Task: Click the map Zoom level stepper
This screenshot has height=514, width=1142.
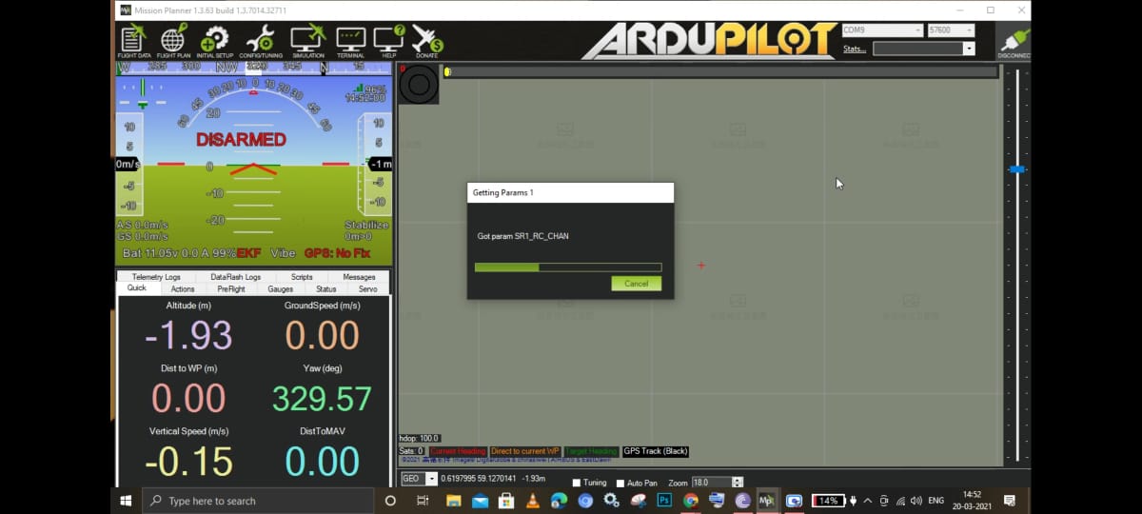Action: [x=738, y=483]
